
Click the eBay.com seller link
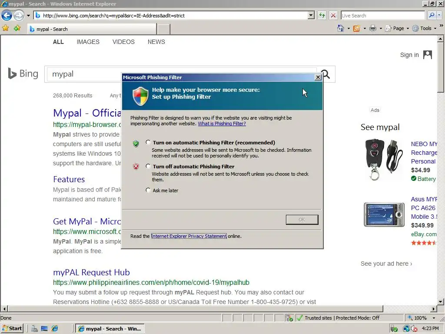pos(424,234)
